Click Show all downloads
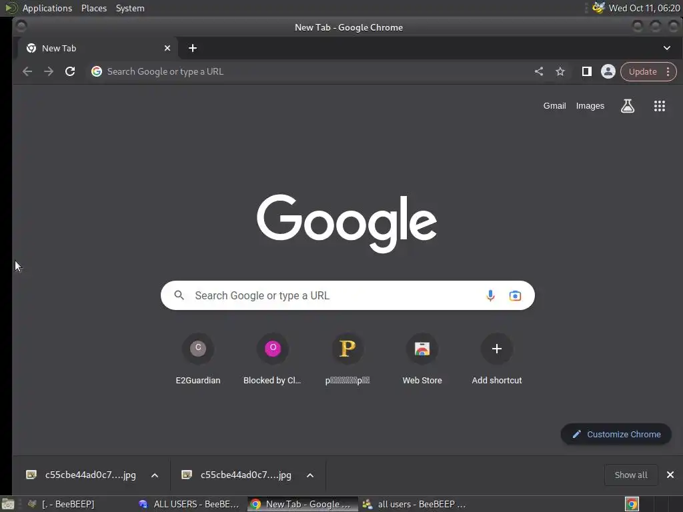 click(631, 475)
